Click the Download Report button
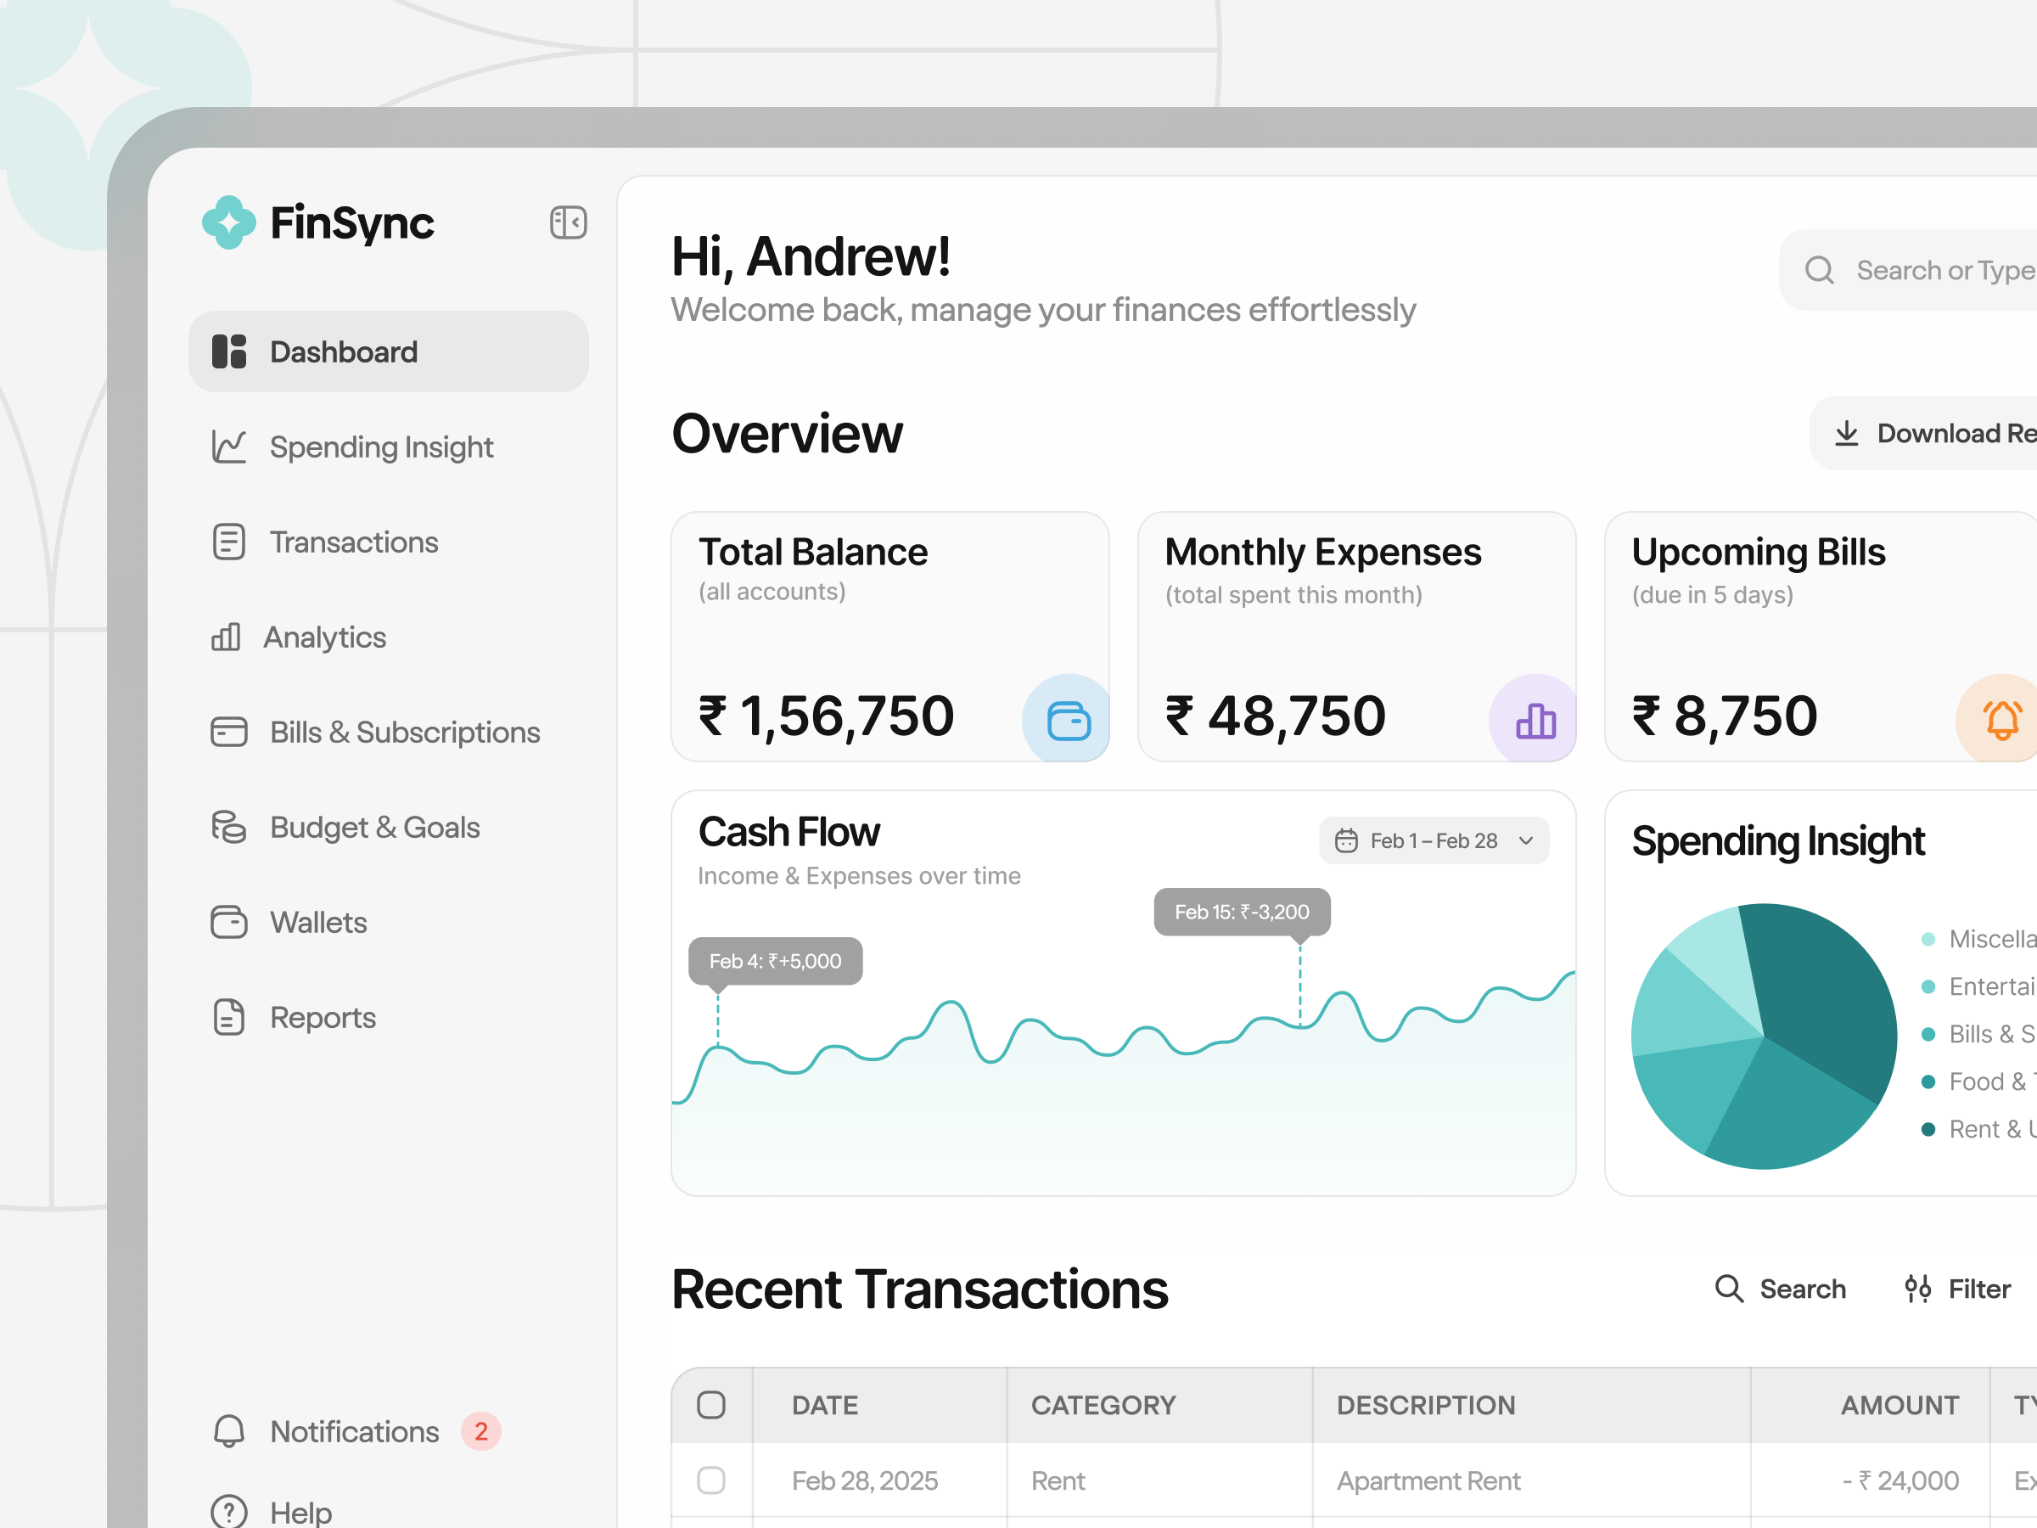 pos(1924,433)
